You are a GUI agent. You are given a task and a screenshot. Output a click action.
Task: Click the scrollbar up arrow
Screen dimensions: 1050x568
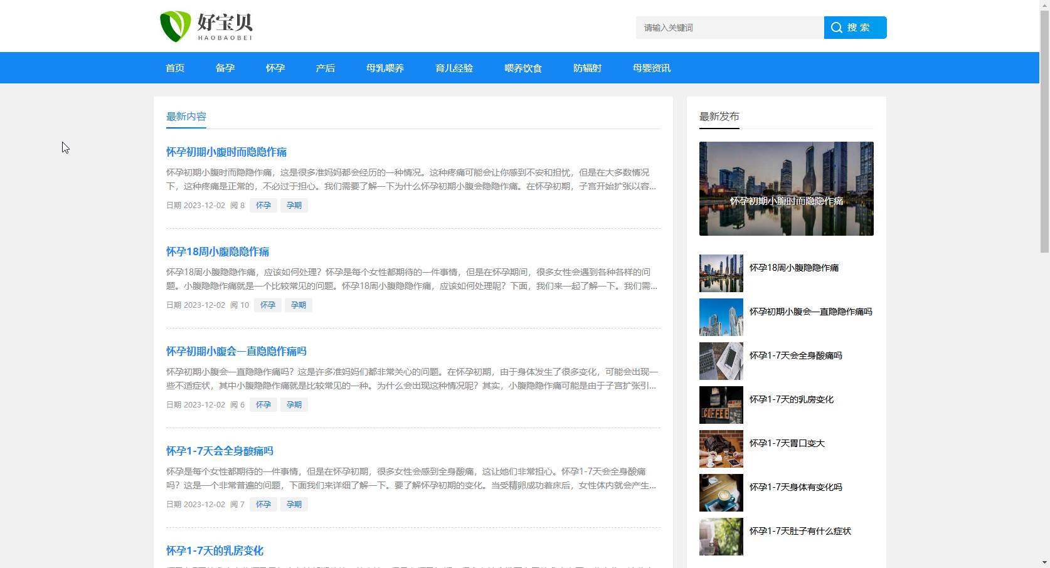[1044, 5]
